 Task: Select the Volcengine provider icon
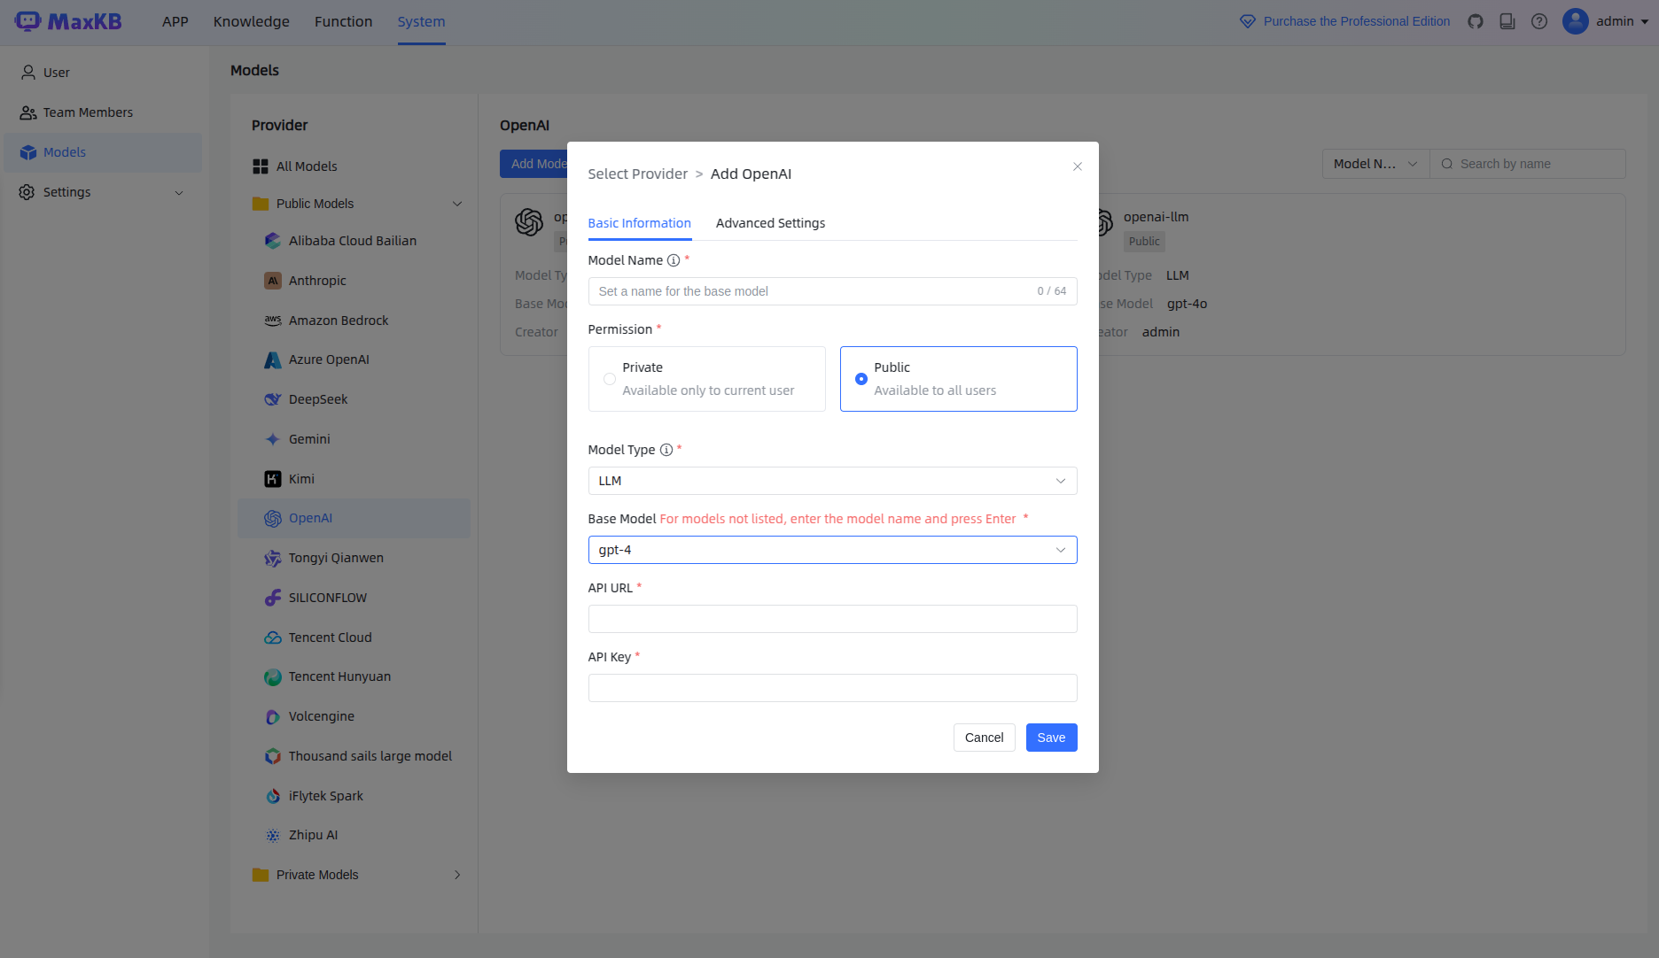273,716
